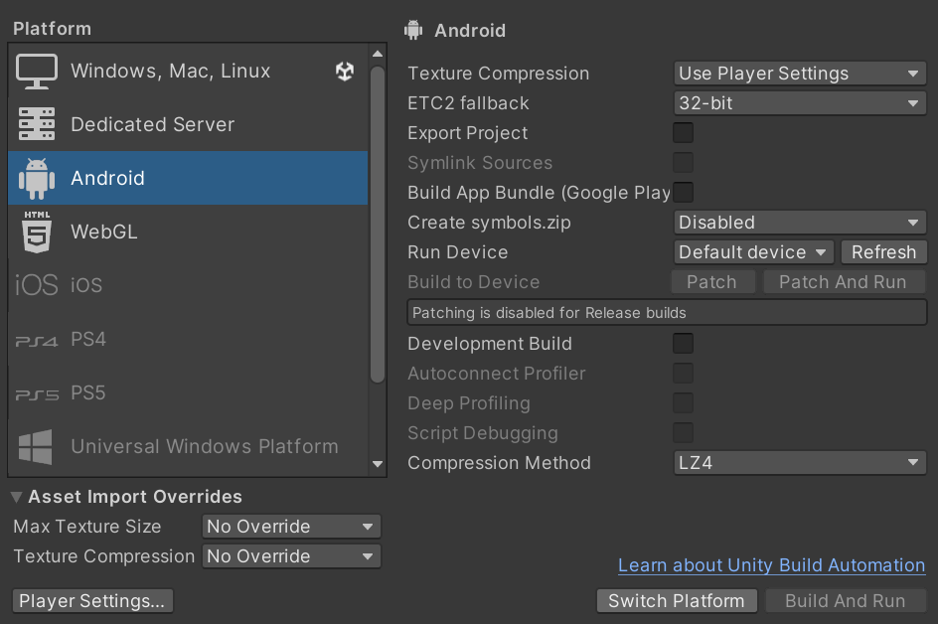
Task: Click the Android robot icon in platform list
Action: 37,179
